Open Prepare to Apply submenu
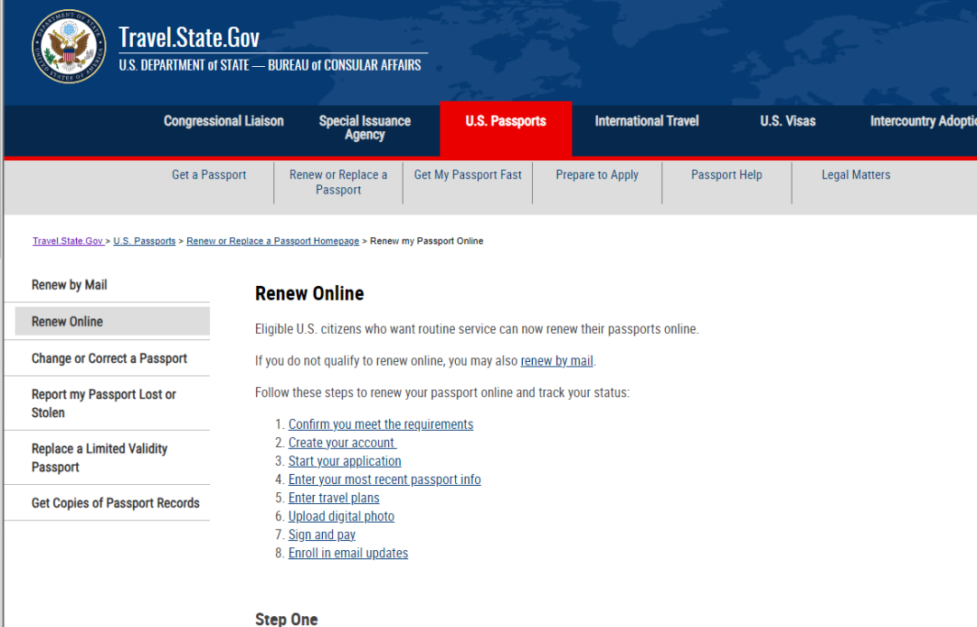 [597, 176]
